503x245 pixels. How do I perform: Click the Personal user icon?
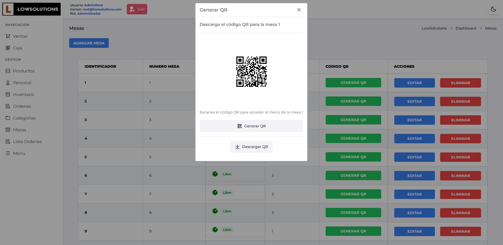coord(8,83)
